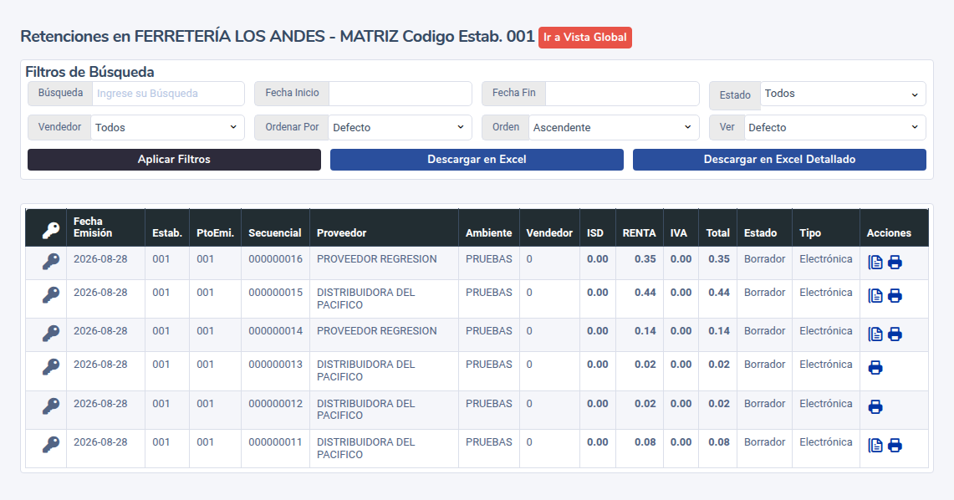
Task: Open the Estado dropdown filter
Action: [843, 94]
